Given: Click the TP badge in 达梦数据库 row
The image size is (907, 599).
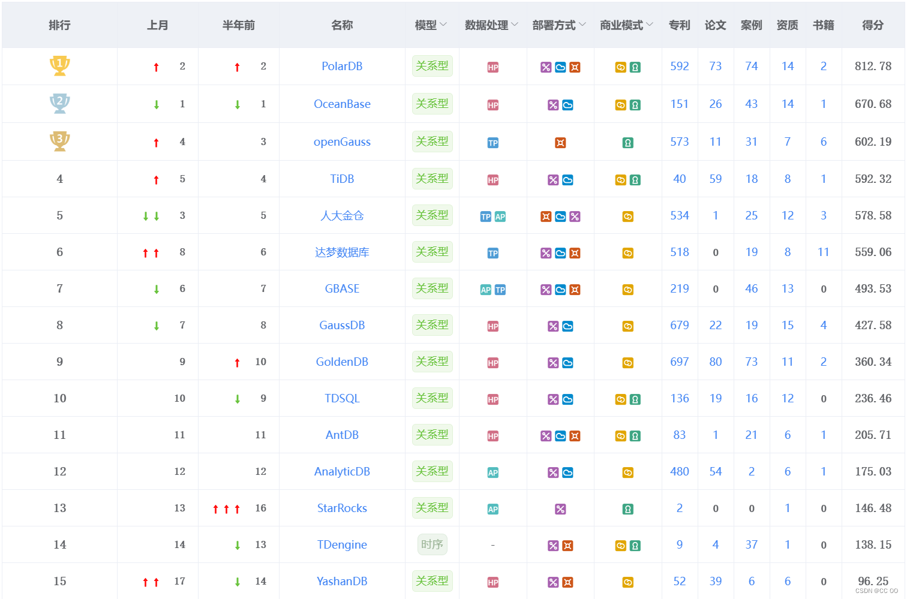Looking at the screenshot, I should tap(493, 253).
